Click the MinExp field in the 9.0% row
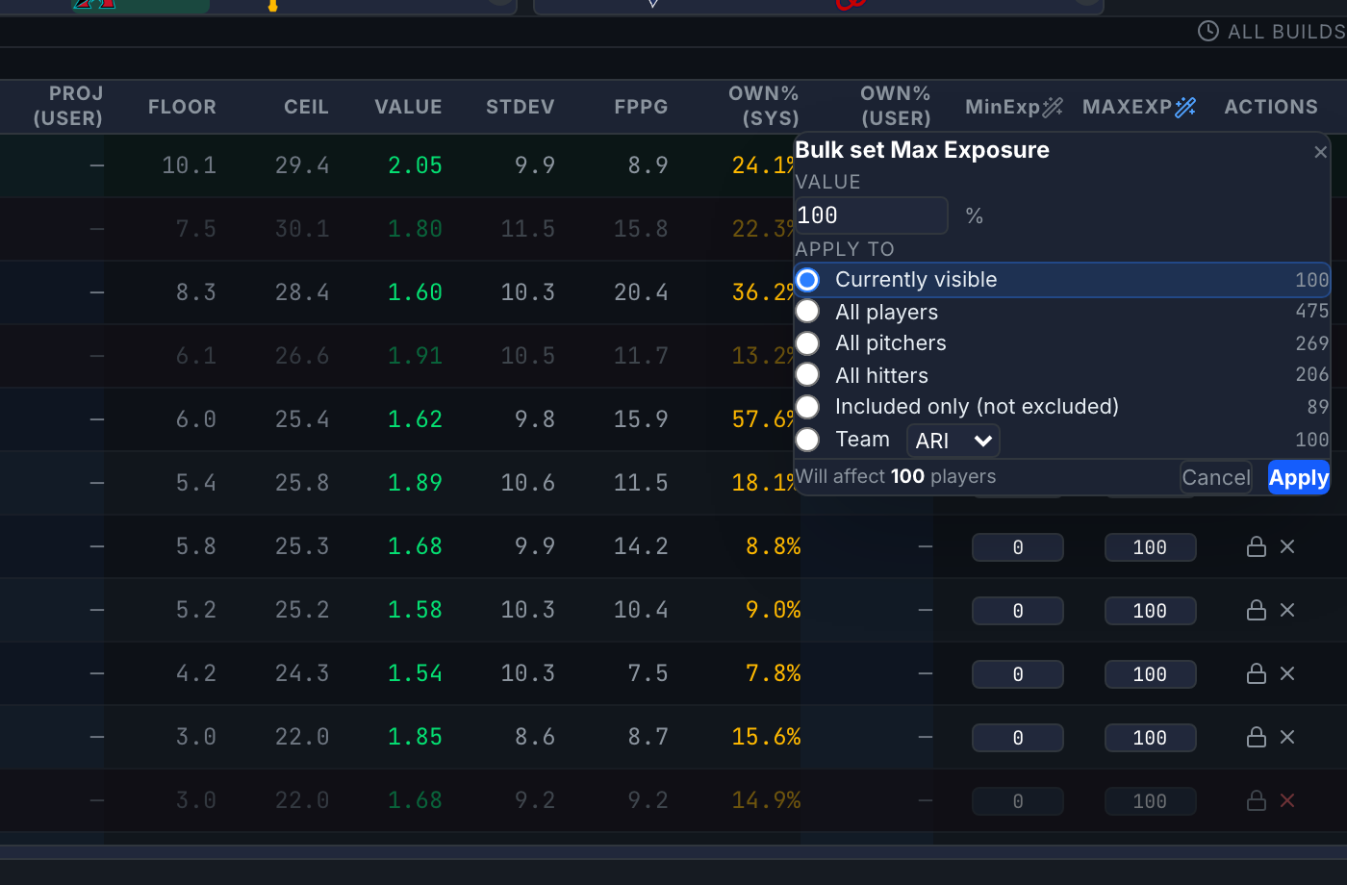 coord(1018,611)
